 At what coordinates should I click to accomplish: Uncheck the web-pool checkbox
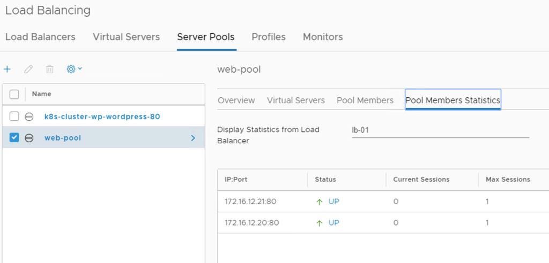(x=14, y=138)
